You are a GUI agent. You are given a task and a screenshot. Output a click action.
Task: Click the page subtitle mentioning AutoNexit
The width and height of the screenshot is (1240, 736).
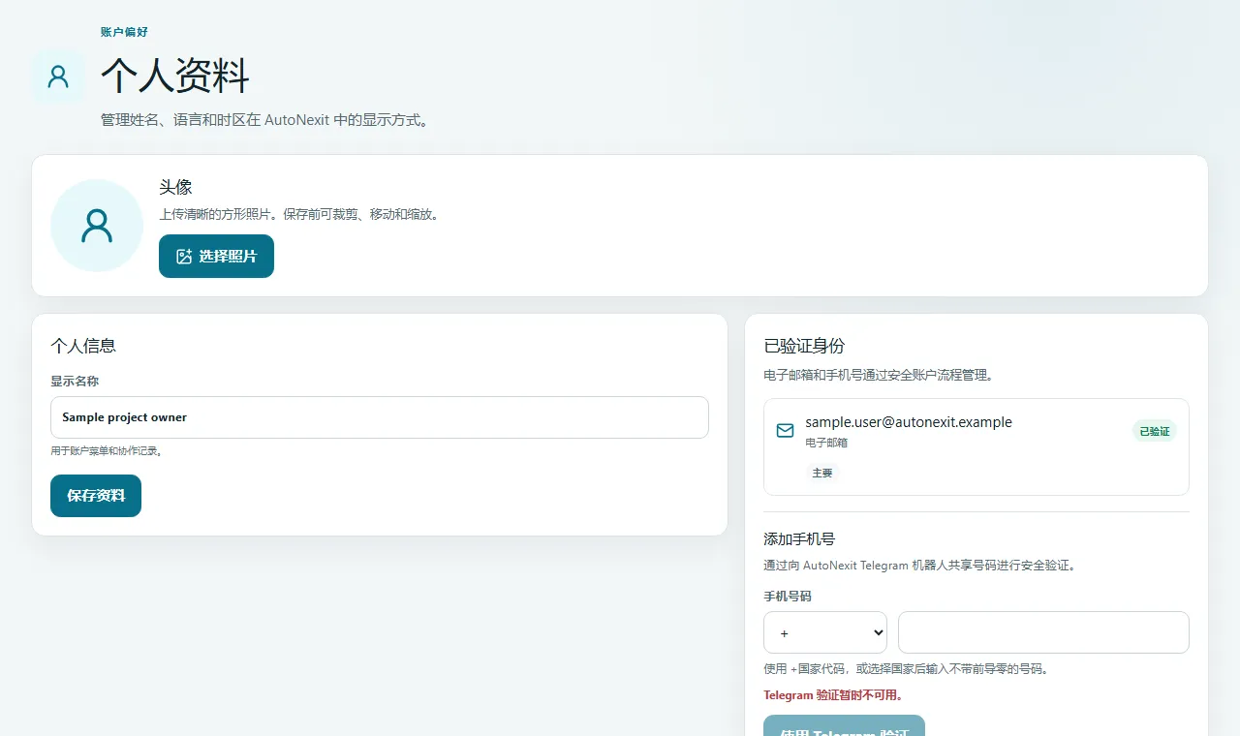pos(264,121)
